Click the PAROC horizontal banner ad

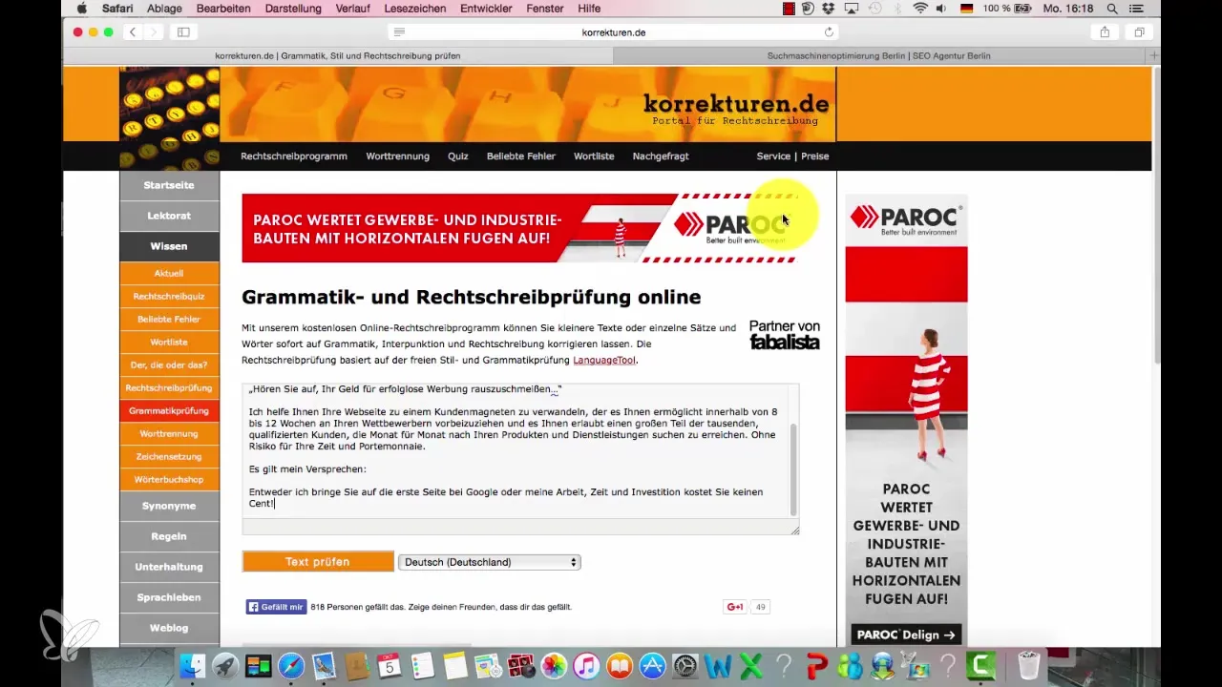click(520, 227)
